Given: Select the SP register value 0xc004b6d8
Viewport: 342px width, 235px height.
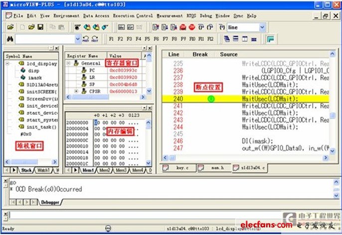Looking at the screenshot, I should click(x=123, y=84).
